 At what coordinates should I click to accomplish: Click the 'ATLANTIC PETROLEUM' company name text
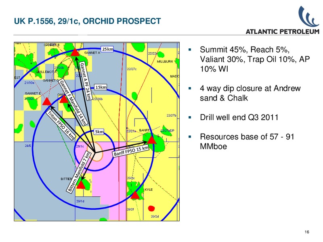[282, 32]
